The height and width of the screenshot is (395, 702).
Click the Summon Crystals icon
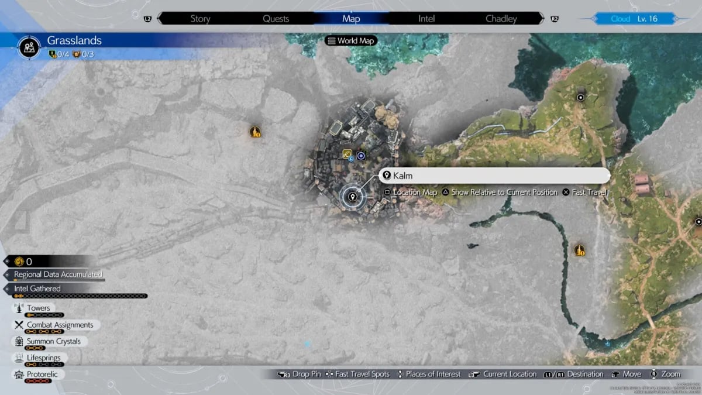coord(18,341)
